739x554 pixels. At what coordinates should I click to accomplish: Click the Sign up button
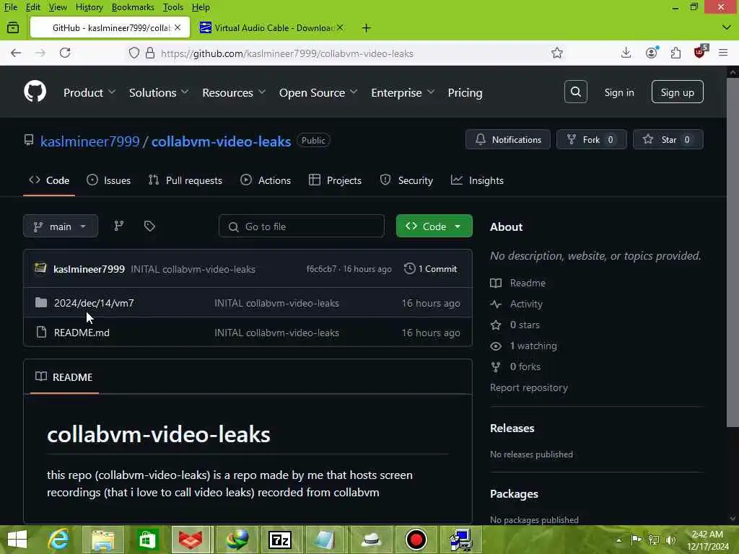point(677,92)
